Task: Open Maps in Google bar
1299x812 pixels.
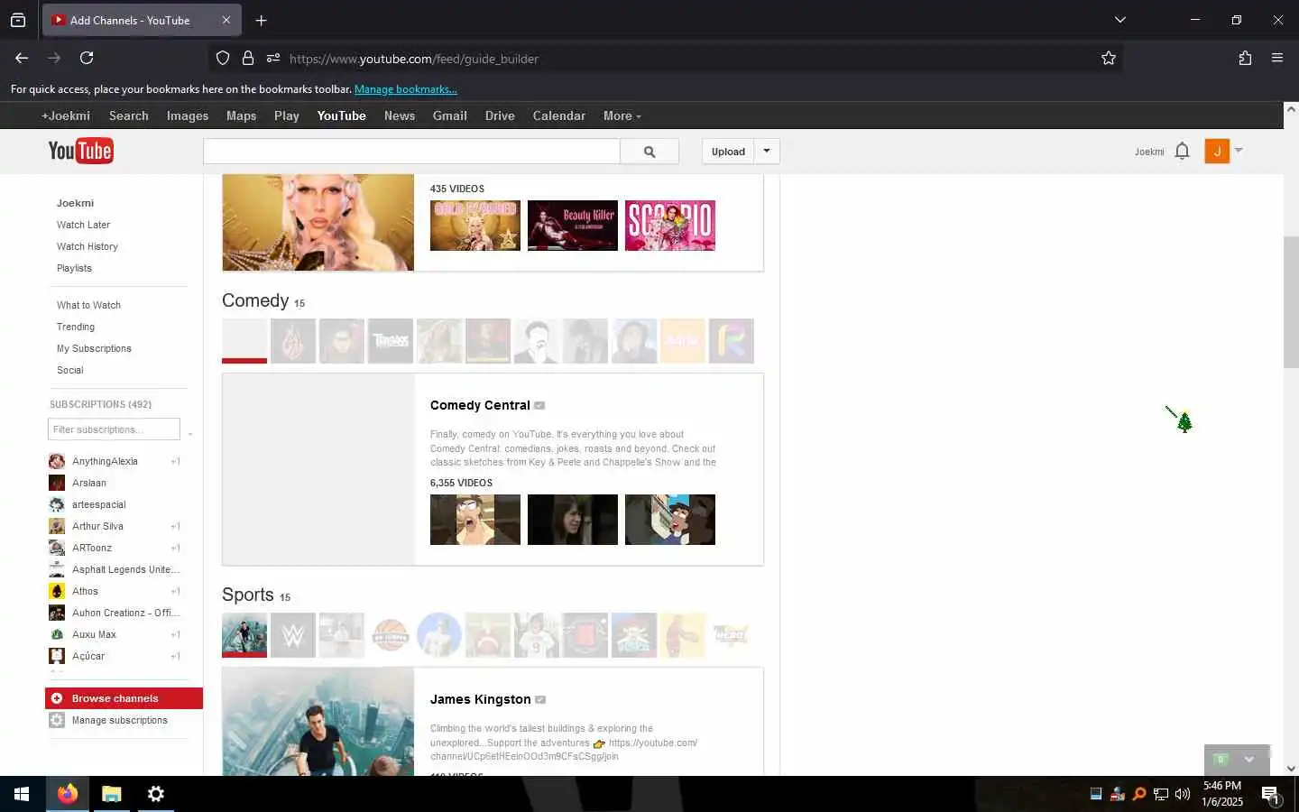Action: [241, 115]
